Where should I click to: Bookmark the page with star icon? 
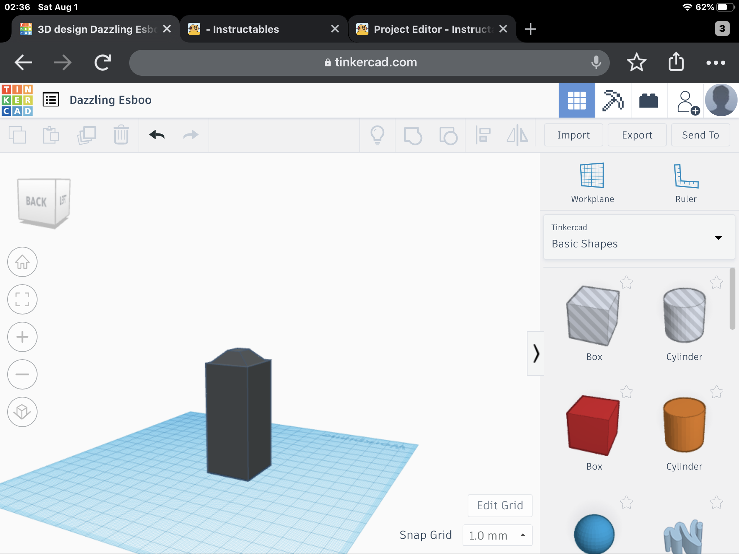[x=637, y=62]
